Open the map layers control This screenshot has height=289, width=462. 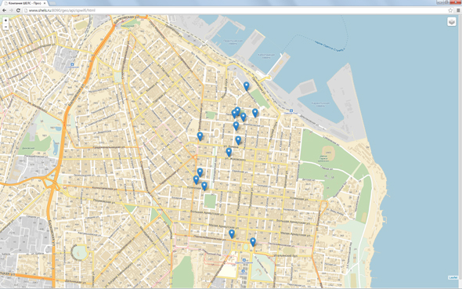pyautogui.click(x=451, y=21)
